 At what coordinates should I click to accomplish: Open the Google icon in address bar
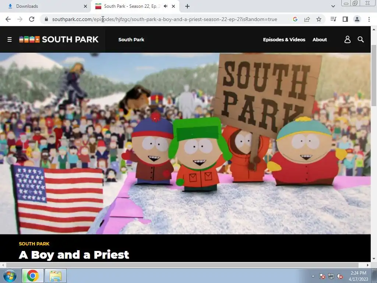click(295, 19)
